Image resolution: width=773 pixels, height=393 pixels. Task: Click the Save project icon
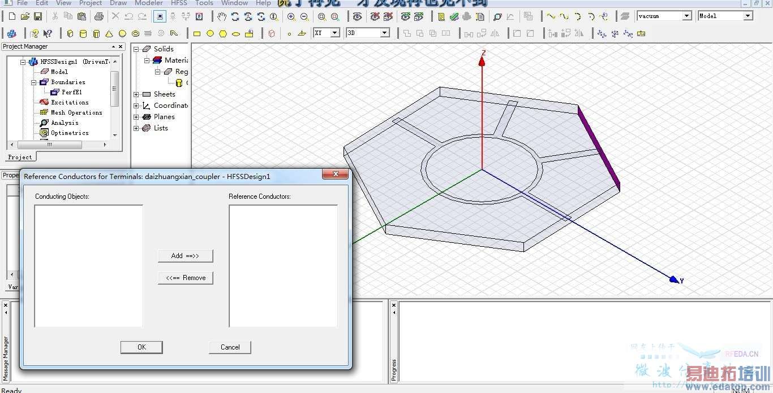coord(38,16)
